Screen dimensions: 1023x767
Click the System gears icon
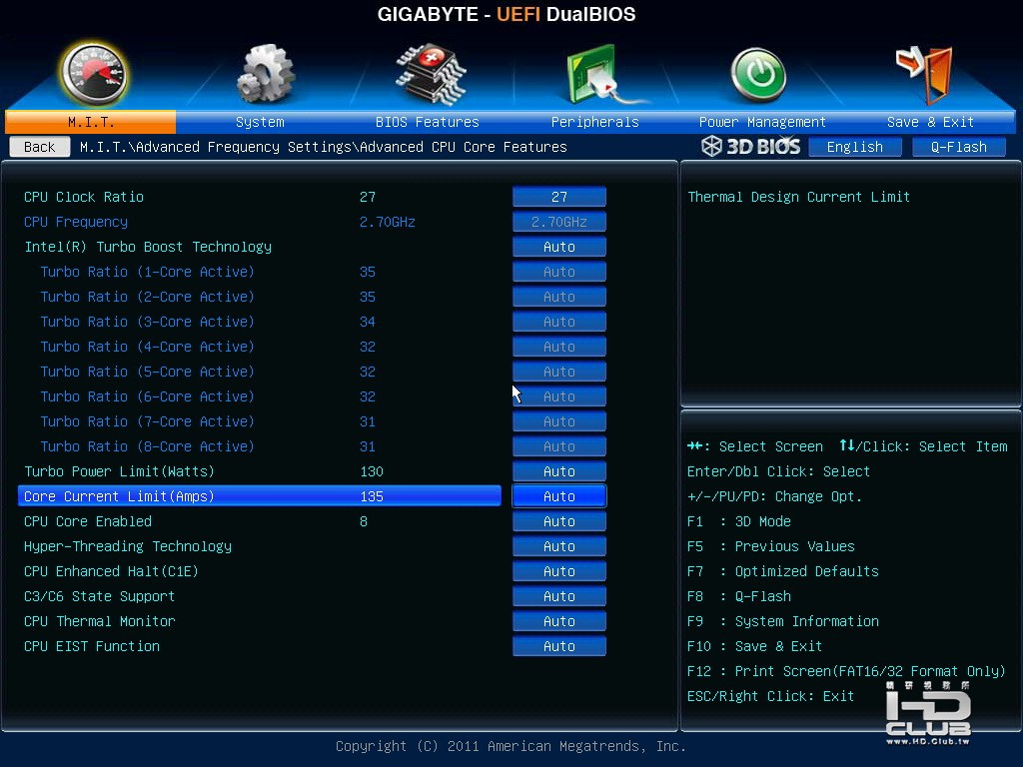(x=265, y=74)
